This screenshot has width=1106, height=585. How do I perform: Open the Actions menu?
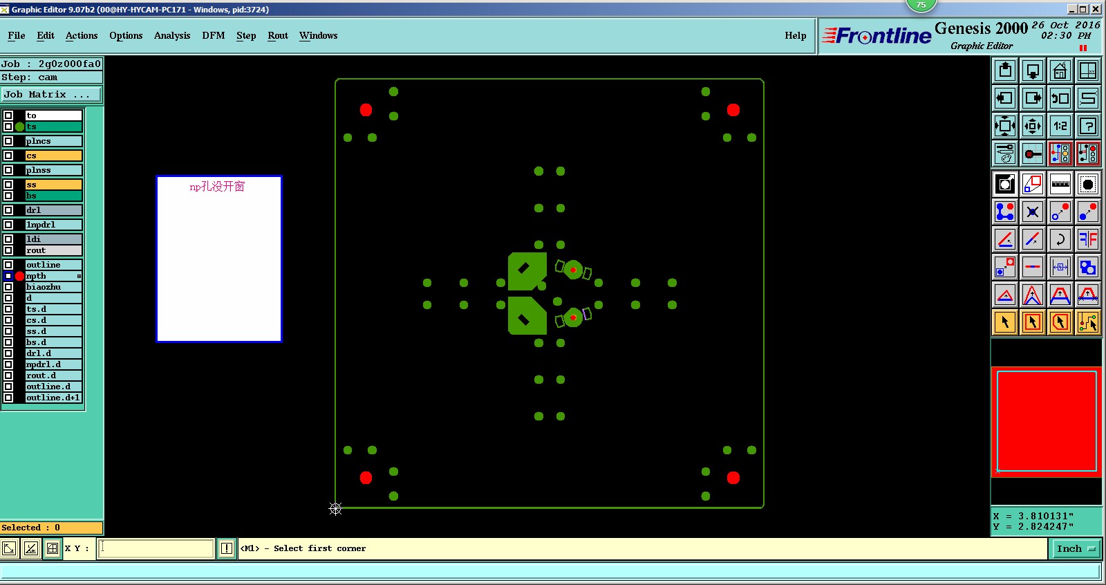click(x=82, y=35)
